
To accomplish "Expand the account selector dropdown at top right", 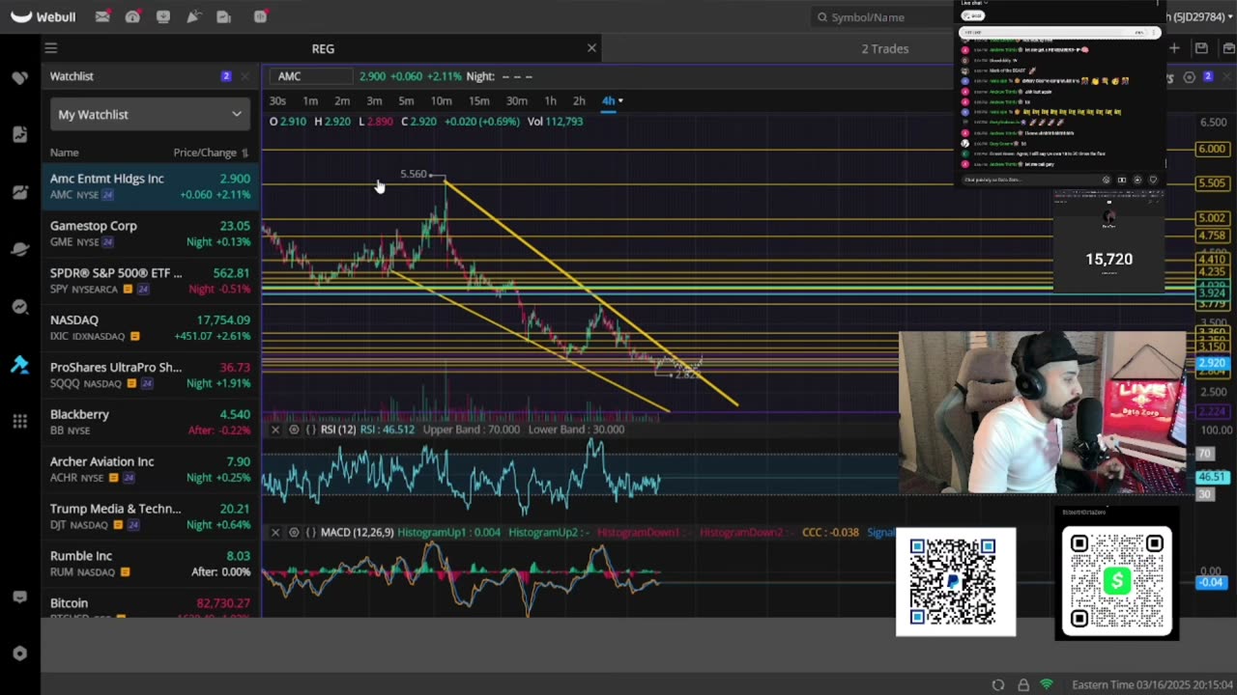I will [1230, 16].
